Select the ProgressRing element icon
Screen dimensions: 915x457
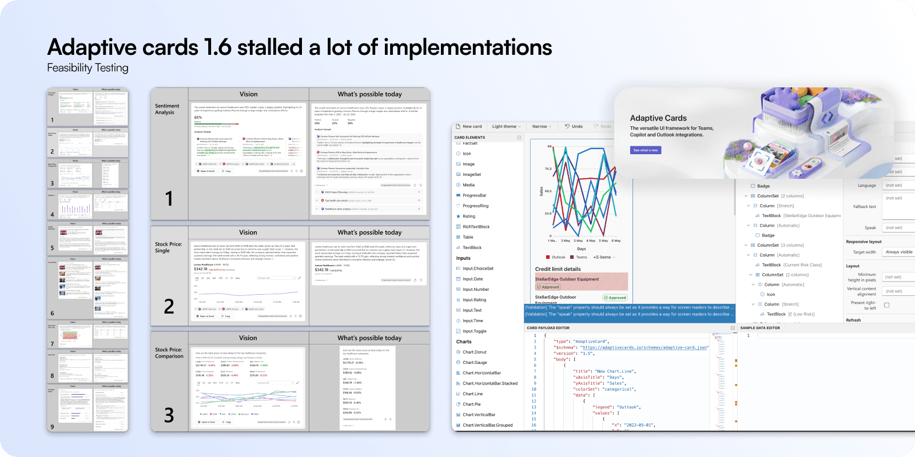click(458, 206)
